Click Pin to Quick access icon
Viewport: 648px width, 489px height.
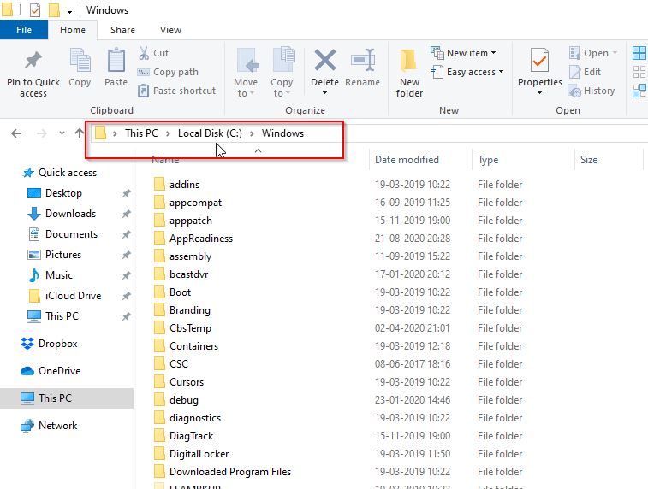[33, 62]
